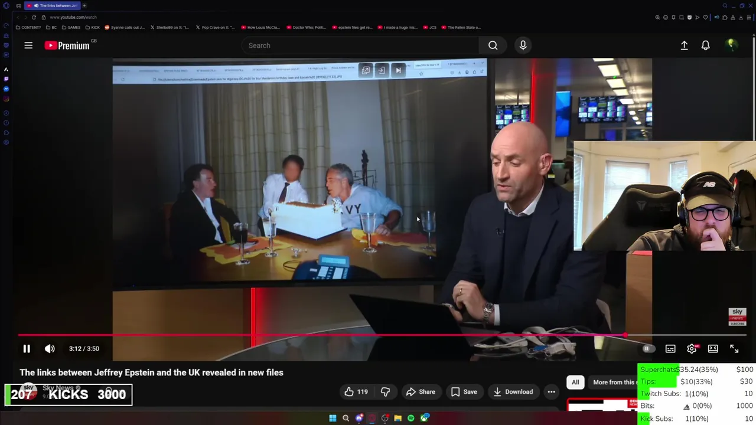Open the Windows Start menu
Screen dimensions: 756x425
point(333,418)
